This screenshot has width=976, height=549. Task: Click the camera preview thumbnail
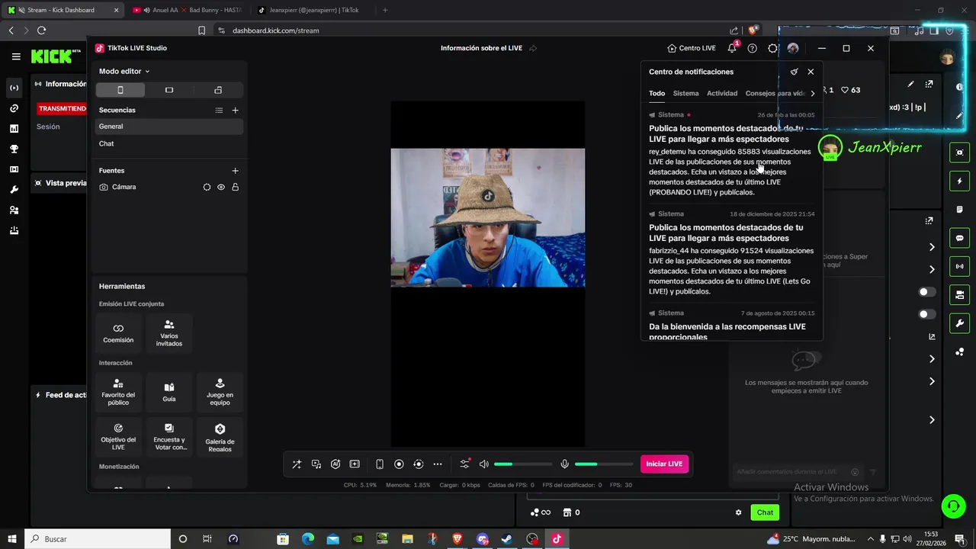click(488, 217)
